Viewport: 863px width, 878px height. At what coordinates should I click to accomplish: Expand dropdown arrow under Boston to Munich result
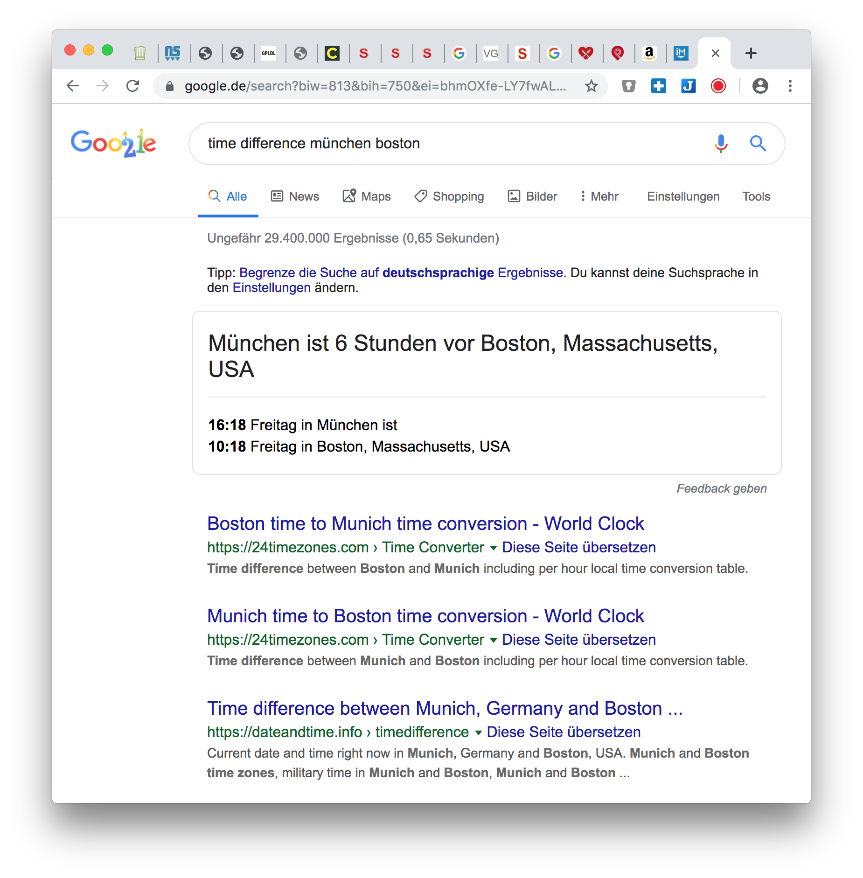coord(493,548)
